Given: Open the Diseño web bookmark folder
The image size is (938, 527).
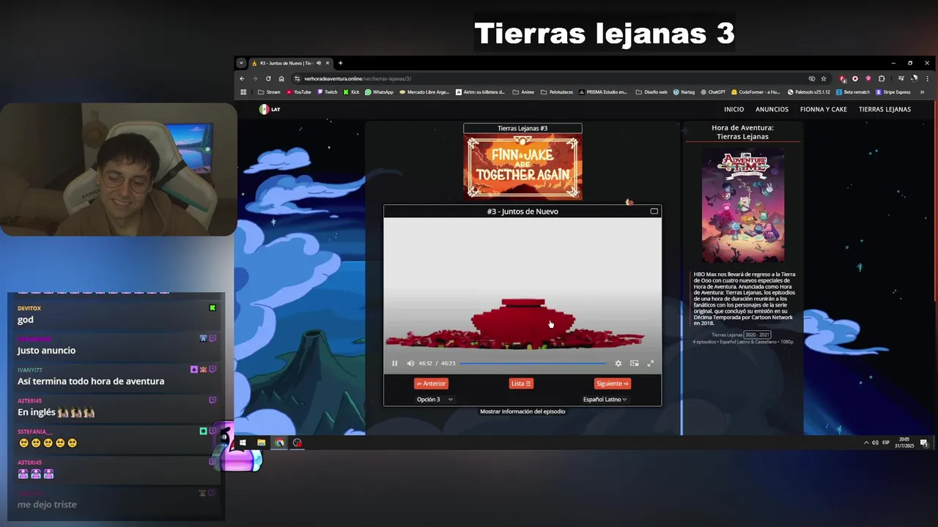Looking at the screenshot, I should pyautogui.click(x=651, y=92).
